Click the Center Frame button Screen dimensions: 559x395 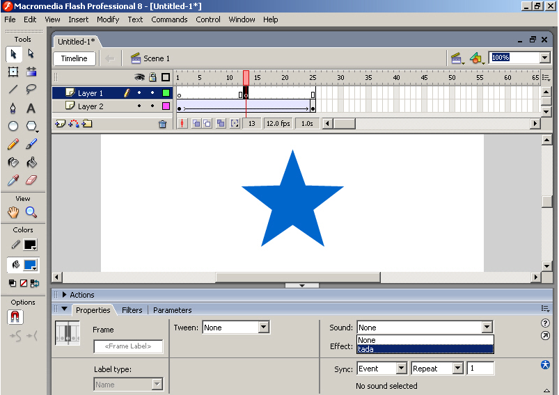tap(182, 124)
